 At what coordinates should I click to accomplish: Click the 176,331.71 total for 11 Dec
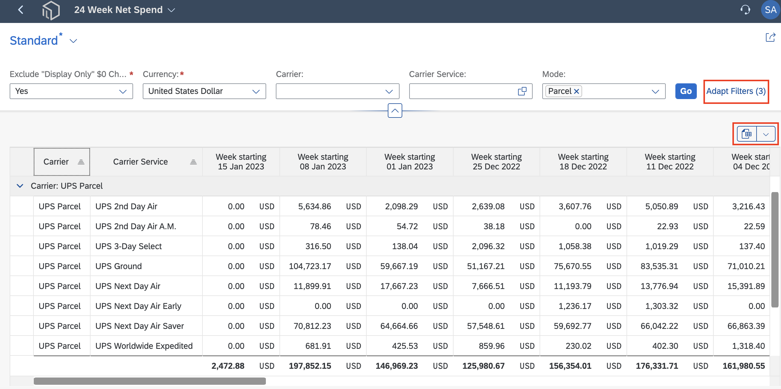click(657, 366)
